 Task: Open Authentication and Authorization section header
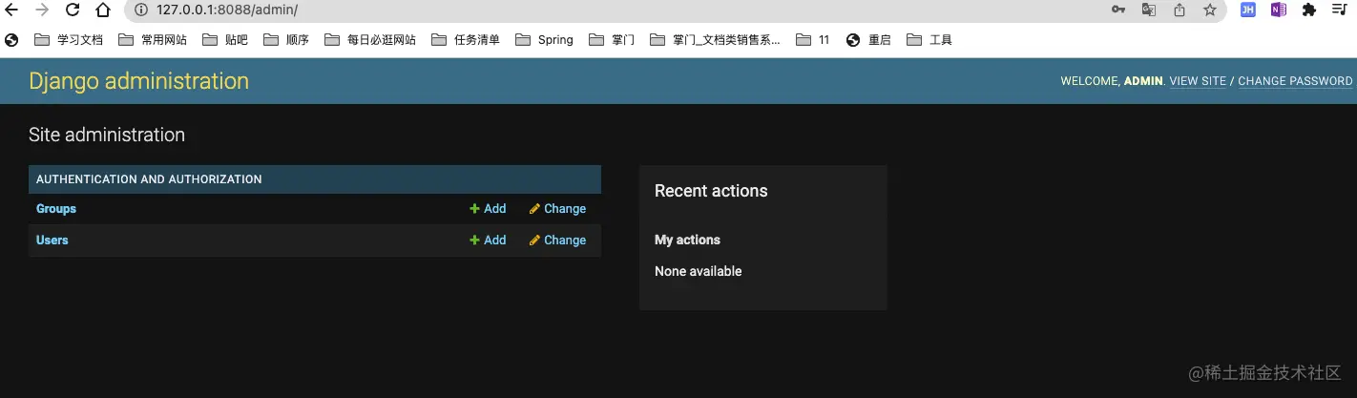(149, 179)
